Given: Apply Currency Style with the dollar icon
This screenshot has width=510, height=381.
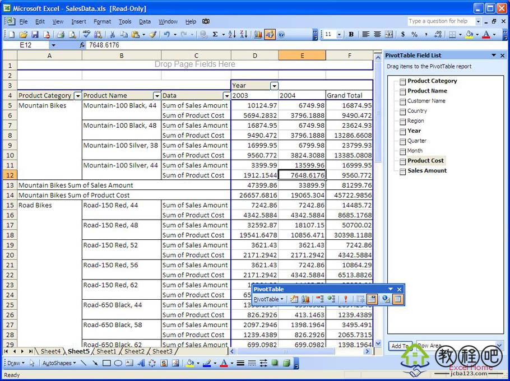Looking at the screenshot, I should tap(402, 34).
